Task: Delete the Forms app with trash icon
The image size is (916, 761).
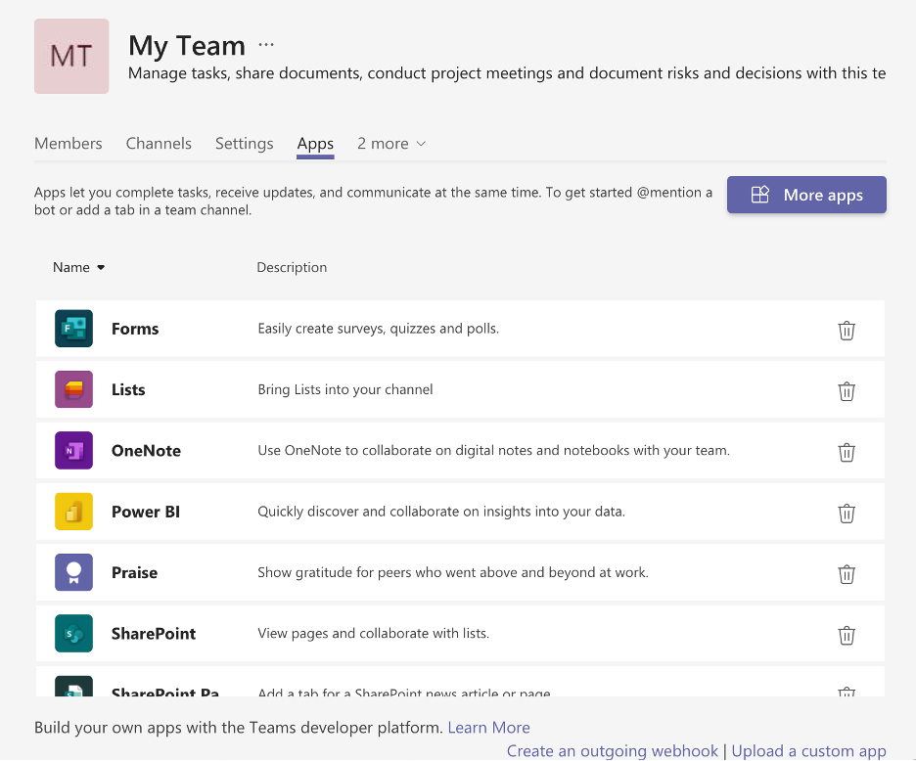Action: (x=847, y=331)
